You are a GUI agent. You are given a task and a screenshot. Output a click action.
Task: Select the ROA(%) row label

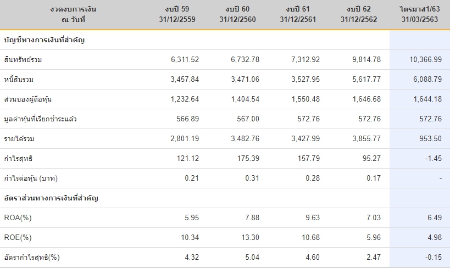[18, 218]
